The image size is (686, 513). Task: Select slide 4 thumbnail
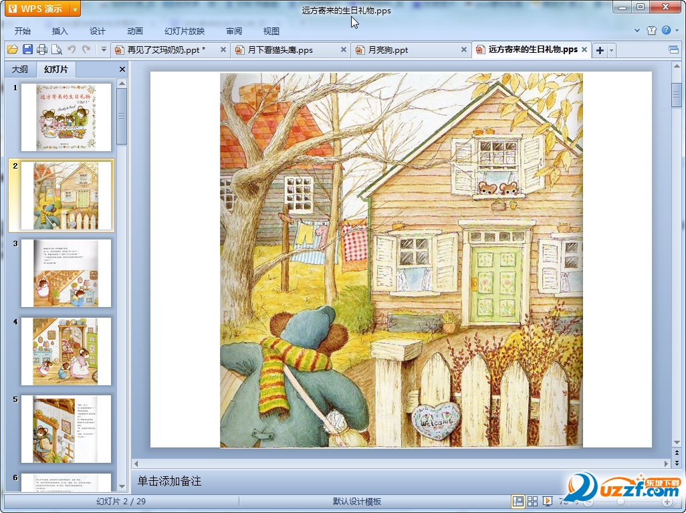[x=66, y=352]
